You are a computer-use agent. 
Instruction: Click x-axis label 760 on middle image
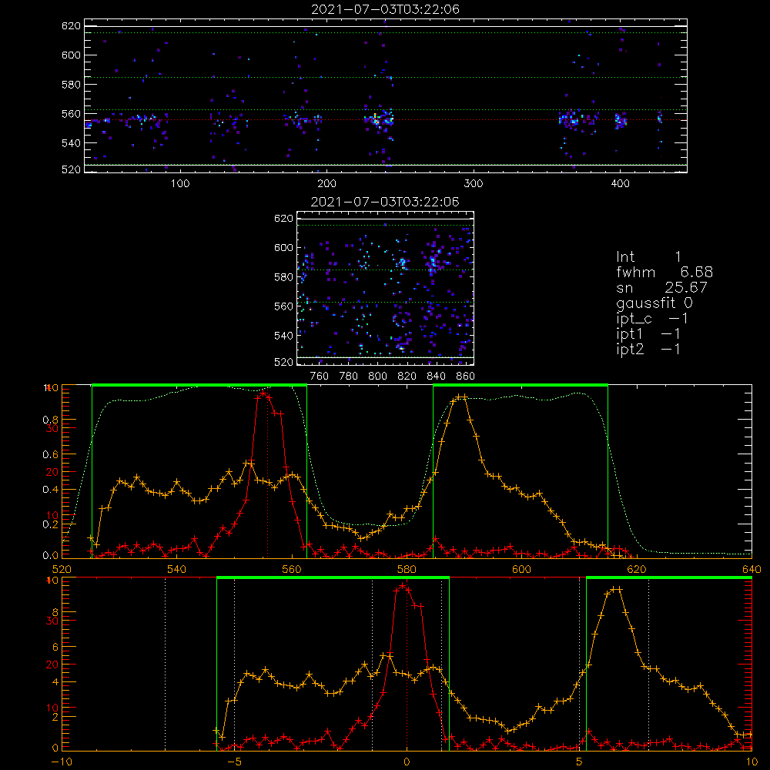(320, 377)
